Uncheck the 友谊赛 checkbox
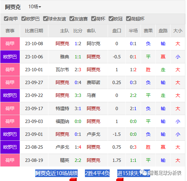187x181 pixels. 72,18
